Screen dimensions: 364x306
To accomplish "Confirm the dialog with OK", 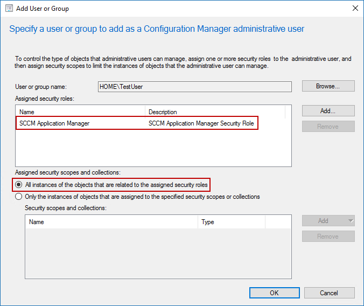I will 275,293.
